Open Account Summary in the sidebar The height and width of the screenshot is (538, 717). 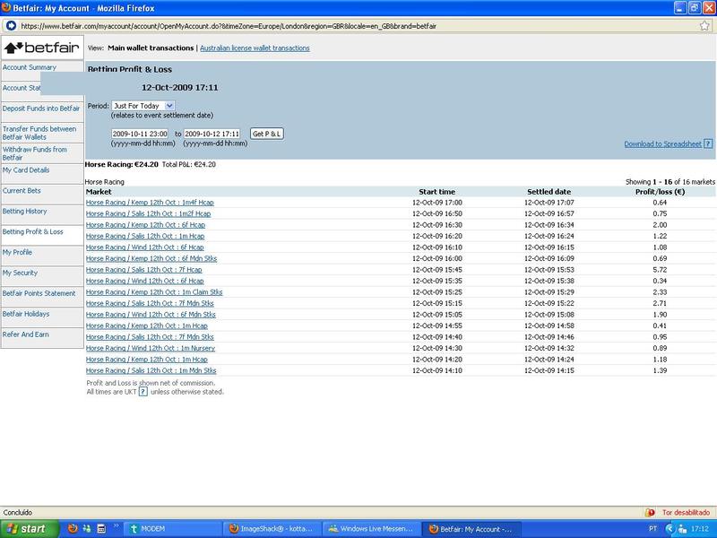point(30,67)
